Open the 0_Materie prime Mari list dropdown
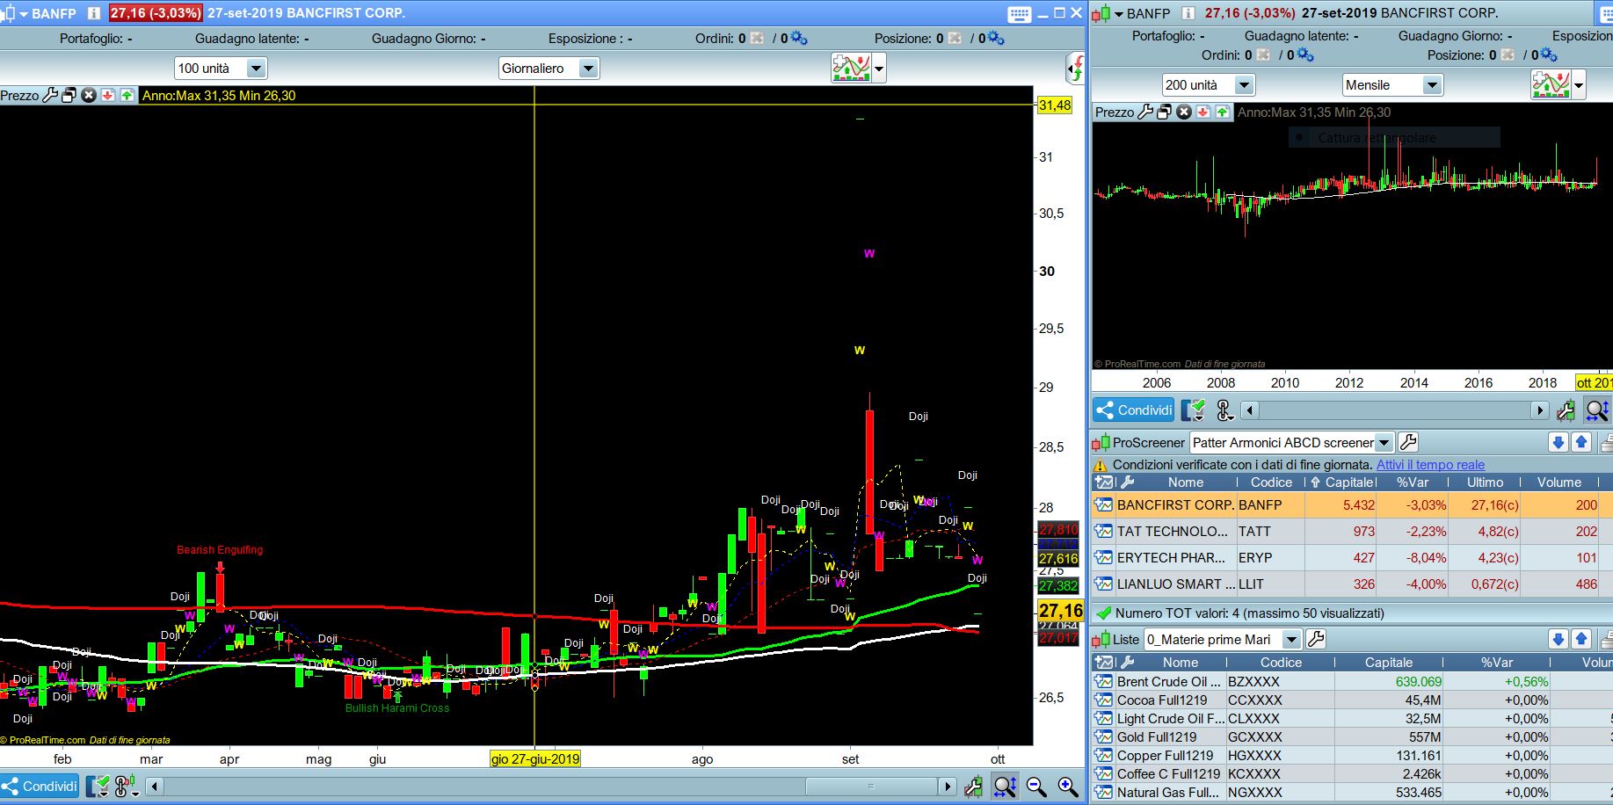The width and height of the screenshot is (1613, 805). [x=1223, y=640]
